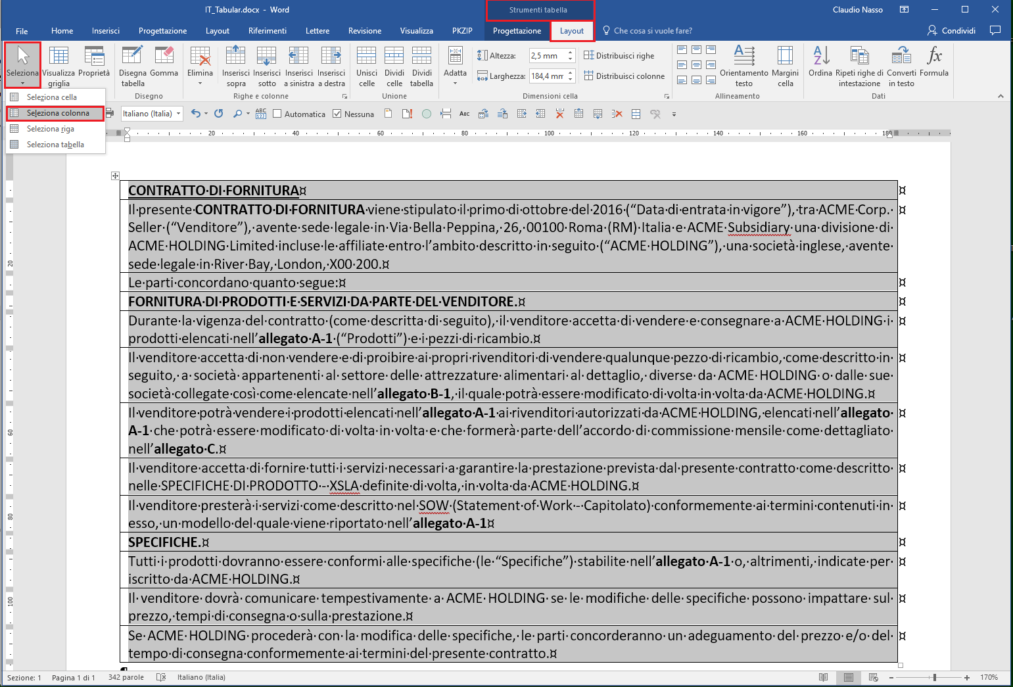Open the PKZIP tab
Viewport: 1013px width, 687px height.
tap(462, 31)
